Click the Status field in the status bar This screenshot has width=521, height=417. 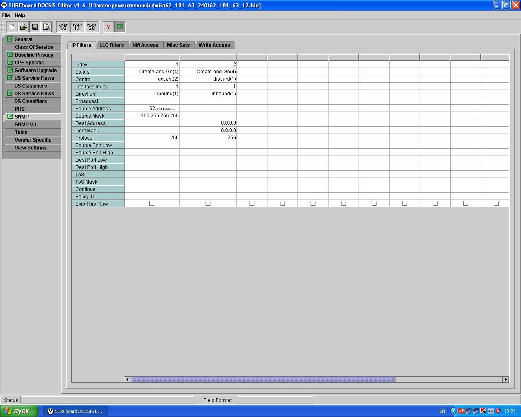coord(107,400)
